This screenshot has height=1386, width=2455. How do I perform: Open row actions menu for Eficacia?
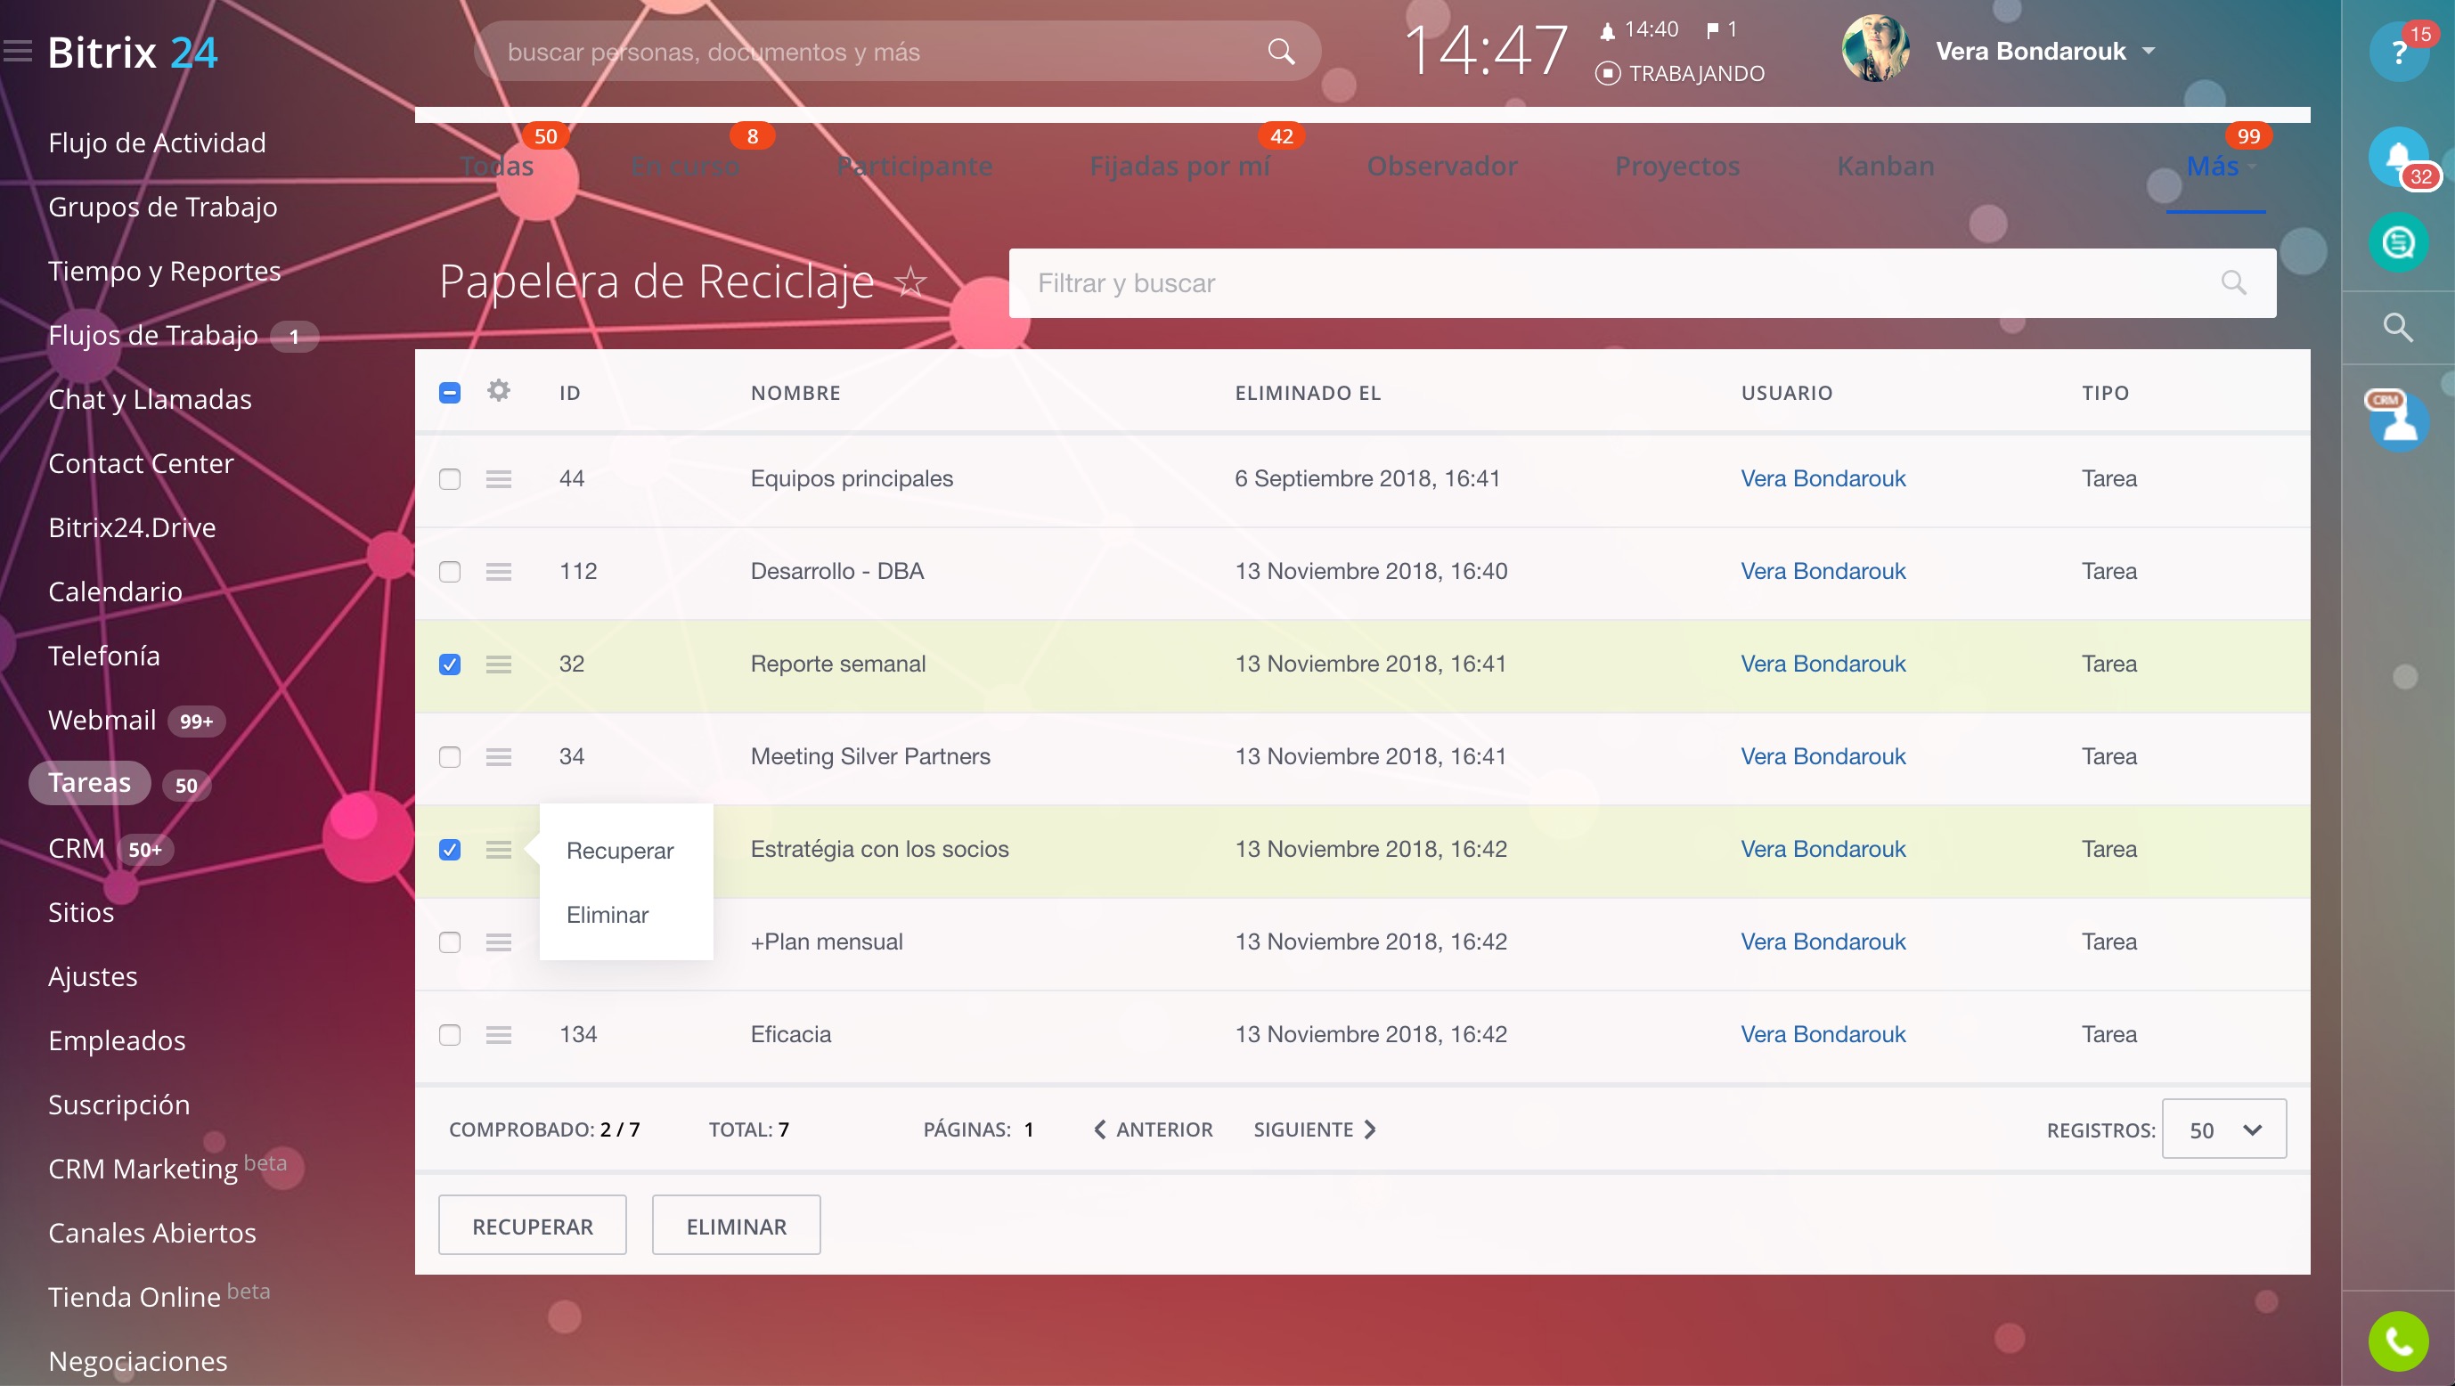[x=499, y=1034]
